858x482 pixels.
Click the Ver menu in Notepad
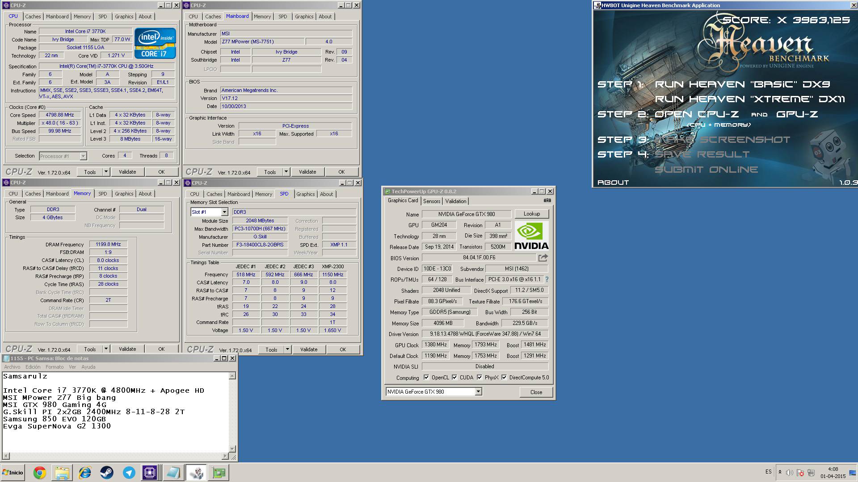pyautogui.click(x=72, y=367)
